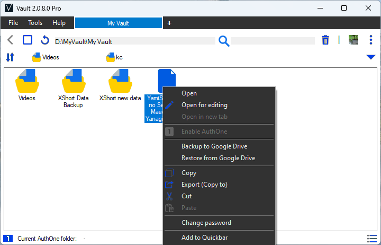Click the back navigation arrow

point(10,40)
